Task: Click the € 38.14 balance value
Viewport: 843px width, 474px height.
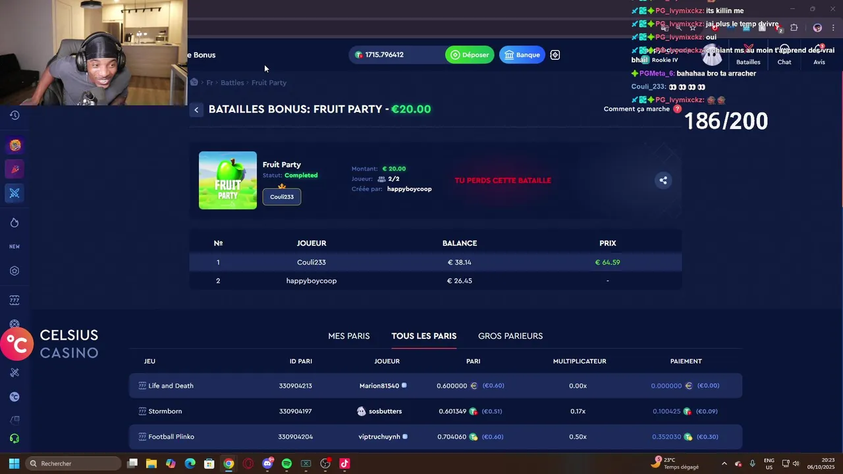Action: click(x=460, y=262)
